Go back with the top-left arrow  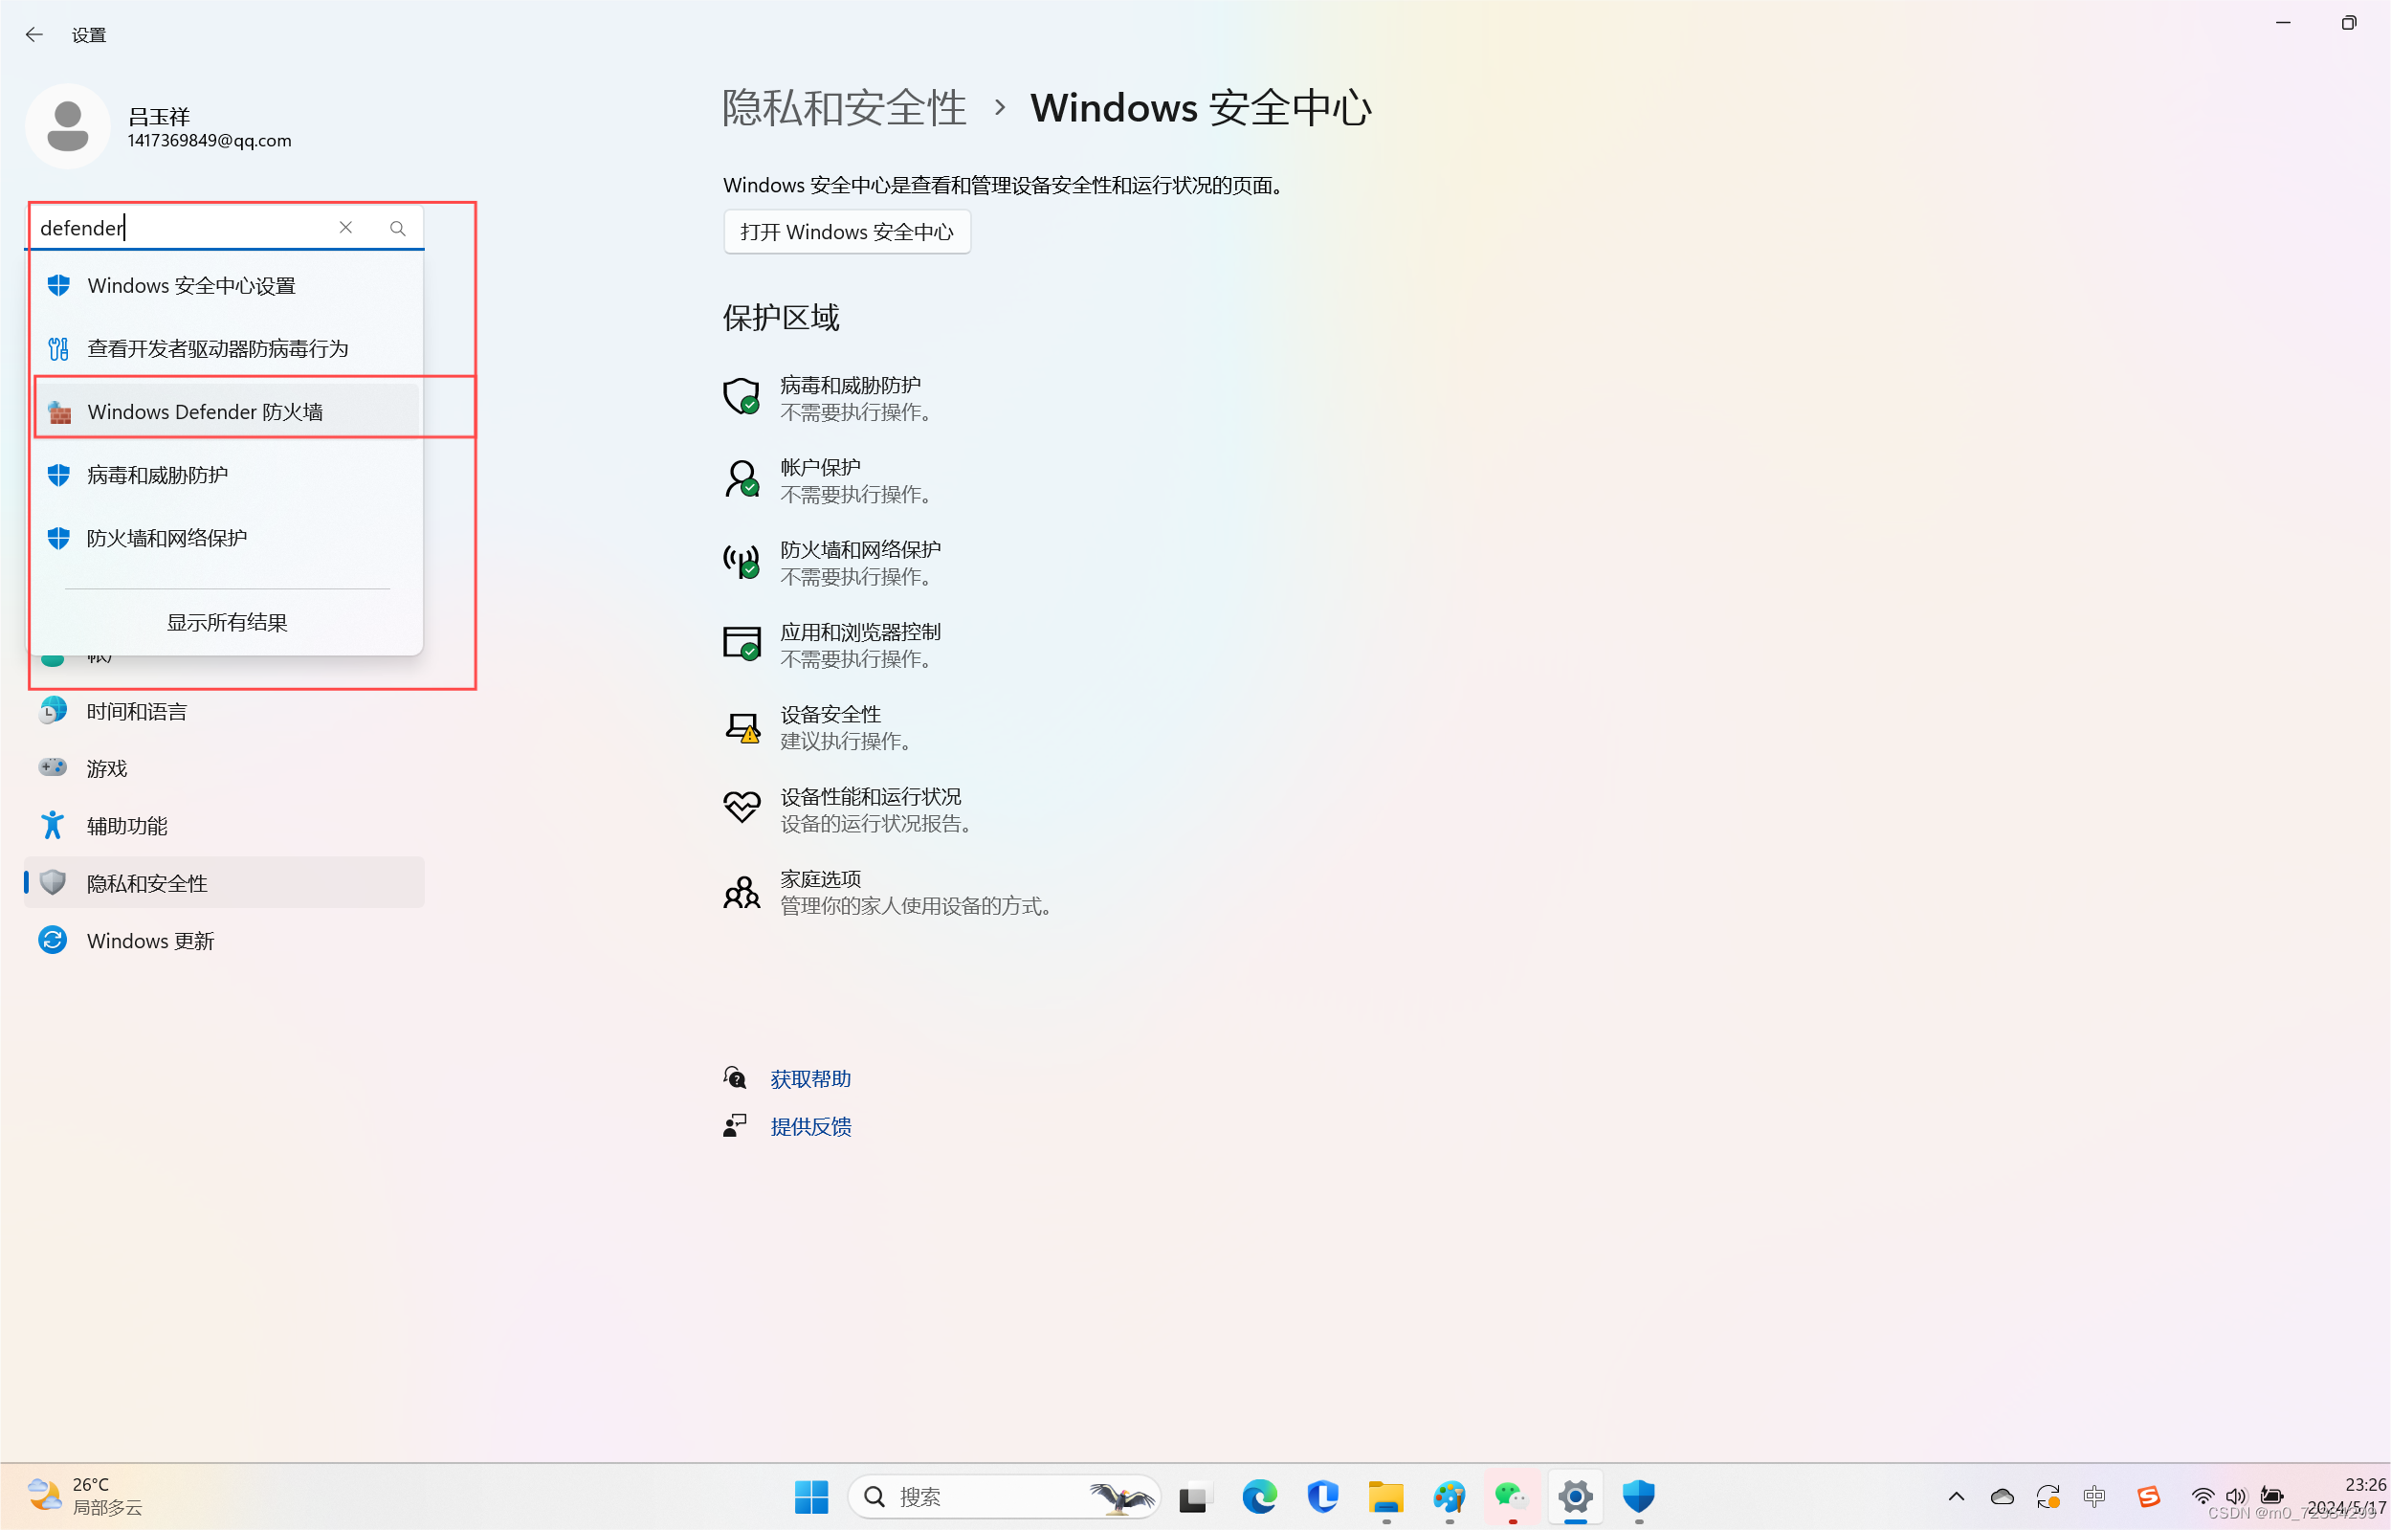coord(33,34)
